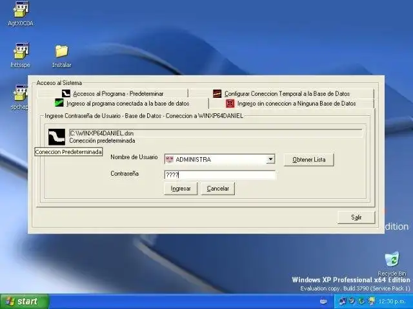Click the user icon beside ADMINISTRA
Screen dimensions: 413x309
click(x=169, y=160)
